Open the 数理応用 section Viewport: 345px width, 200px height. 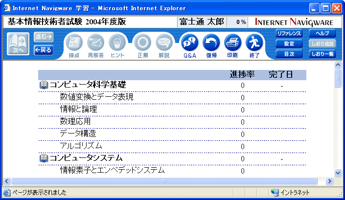click(75, 121)
